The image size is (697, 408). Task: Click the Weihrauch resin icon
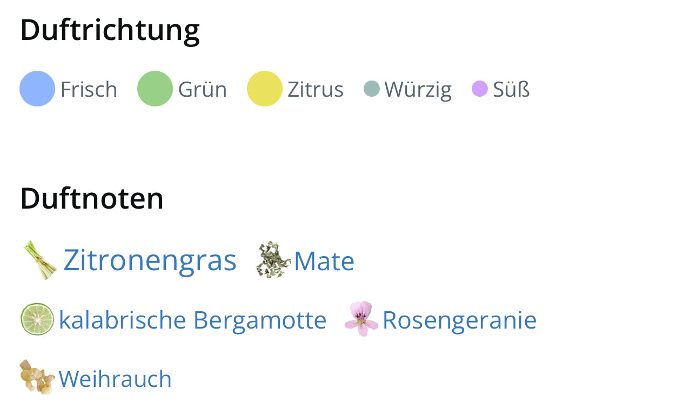(x=37, y=377)
